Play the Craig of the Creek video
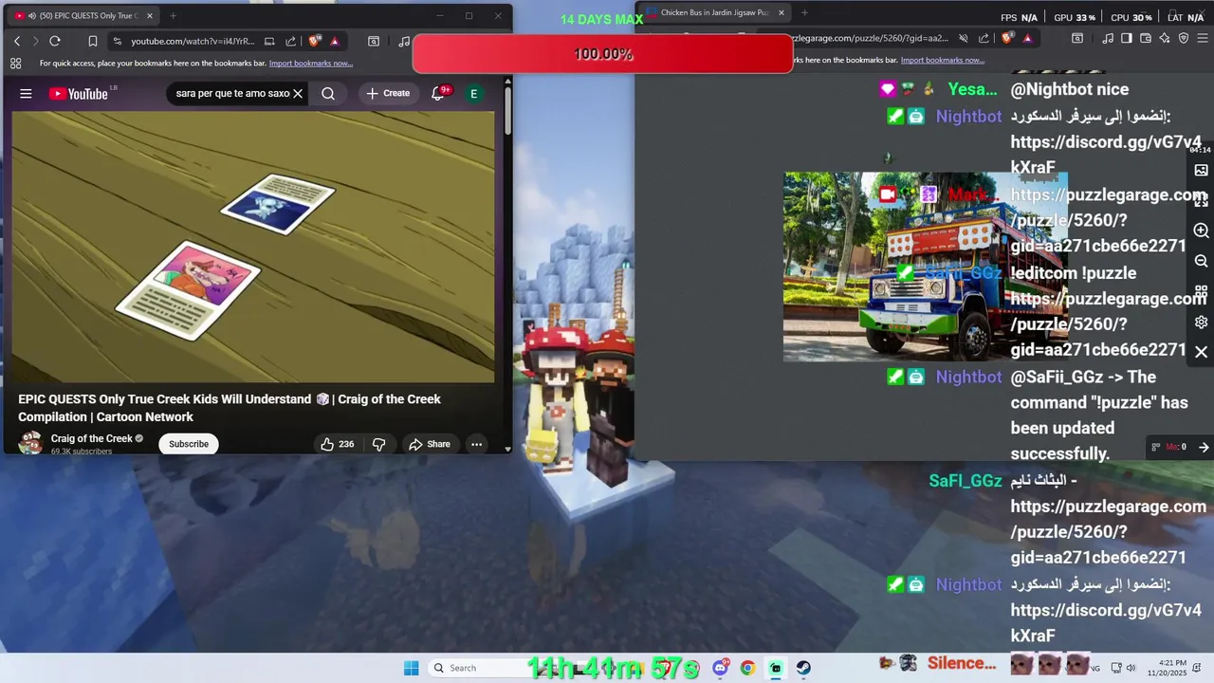Image resolution: width=1214 pixels, height=683 pixels. coord(253,247)
